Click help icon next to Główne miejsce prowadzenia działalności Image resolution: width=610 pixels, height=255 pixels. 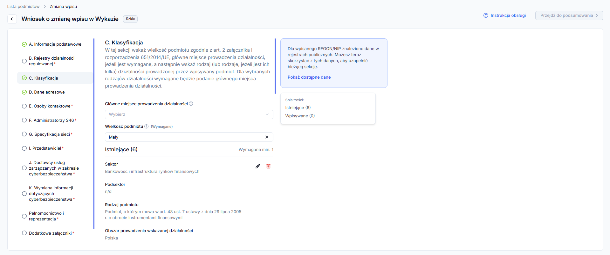(x=191, y=104)
